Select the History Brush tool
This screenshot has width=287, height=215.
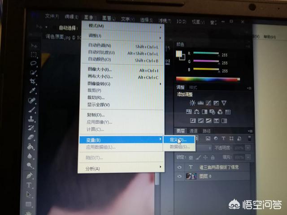[31, 128]
